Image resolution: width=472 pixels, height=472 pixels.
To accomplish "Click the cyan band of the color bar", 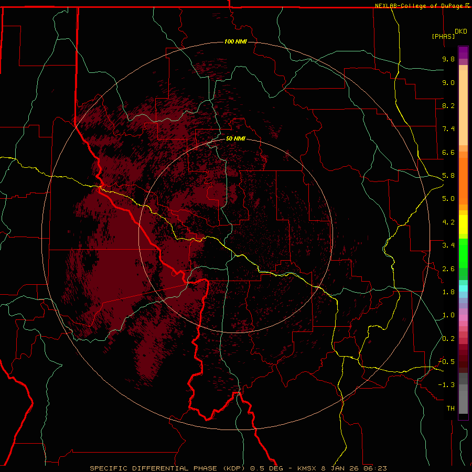I will tap(463, 288).
